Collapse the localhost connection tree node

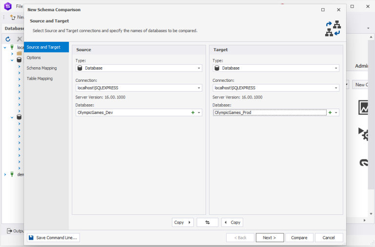(x=5, y=48)
